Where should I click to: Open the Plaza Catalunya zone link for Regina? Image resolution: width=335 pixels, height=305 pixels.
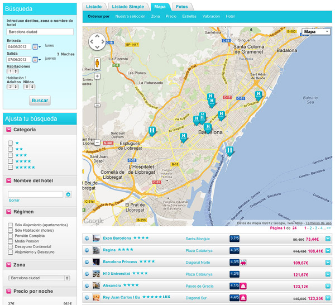point(199,250)
